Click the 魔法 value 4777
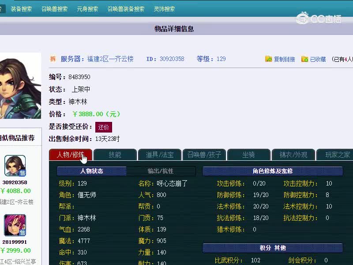 pos(84,241)
